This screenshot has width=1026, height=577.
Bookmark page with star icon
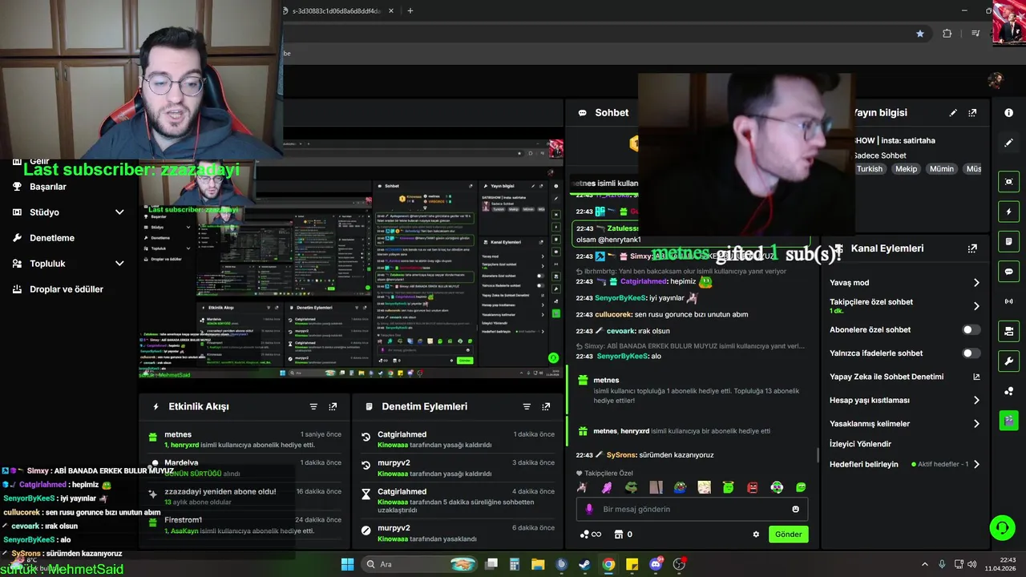pyautogui.click(x=920, y=34)
